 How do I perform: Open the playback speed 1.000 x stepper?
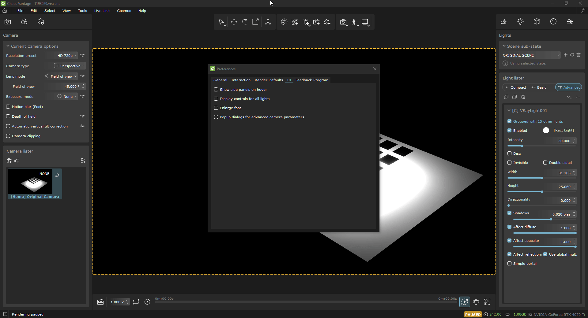(127, 302)
